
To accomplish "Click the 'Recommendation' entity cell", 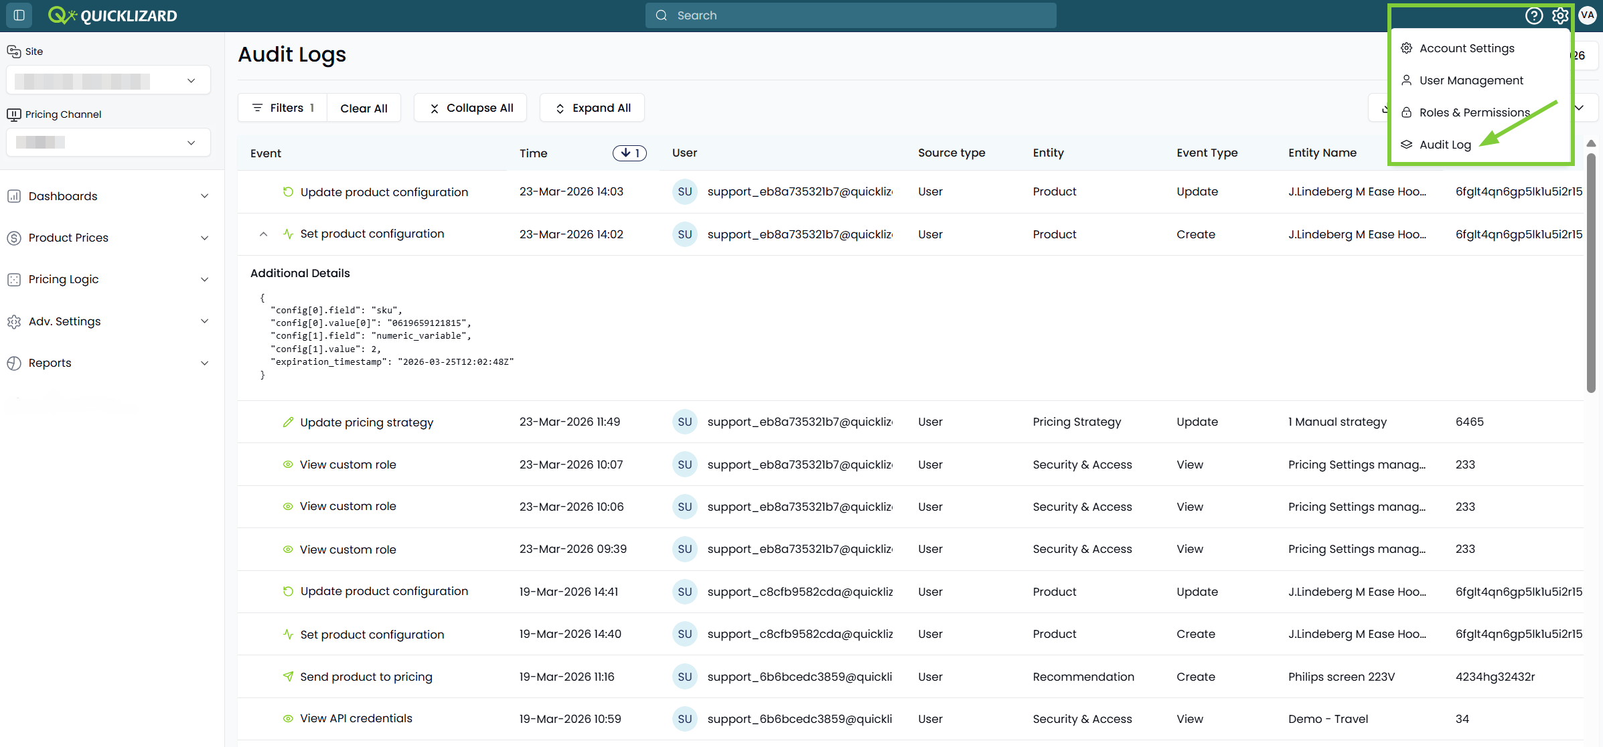I will click(1083, 677).
